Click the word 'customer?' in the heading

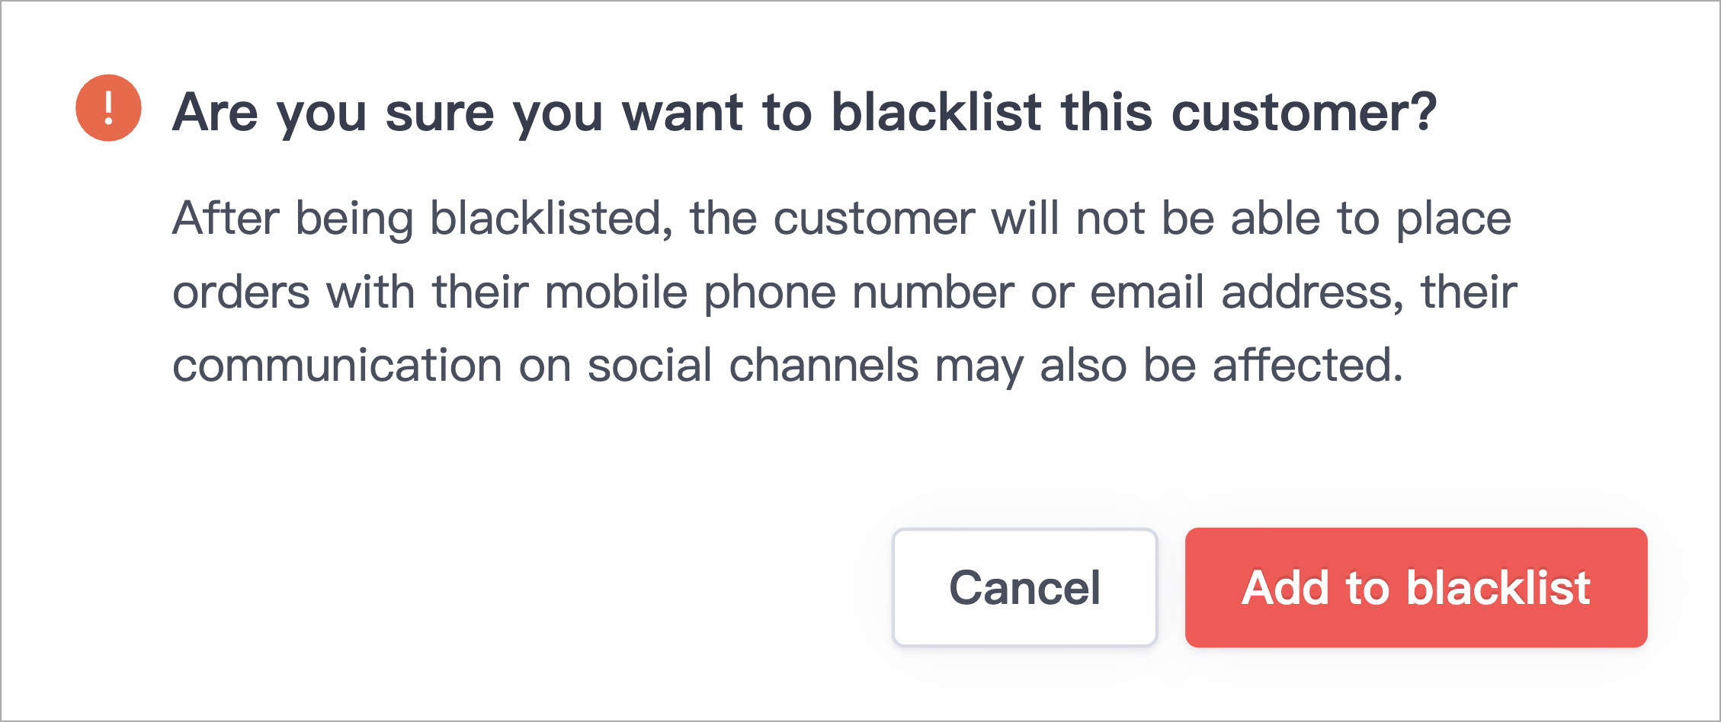tap(1303, 113)
